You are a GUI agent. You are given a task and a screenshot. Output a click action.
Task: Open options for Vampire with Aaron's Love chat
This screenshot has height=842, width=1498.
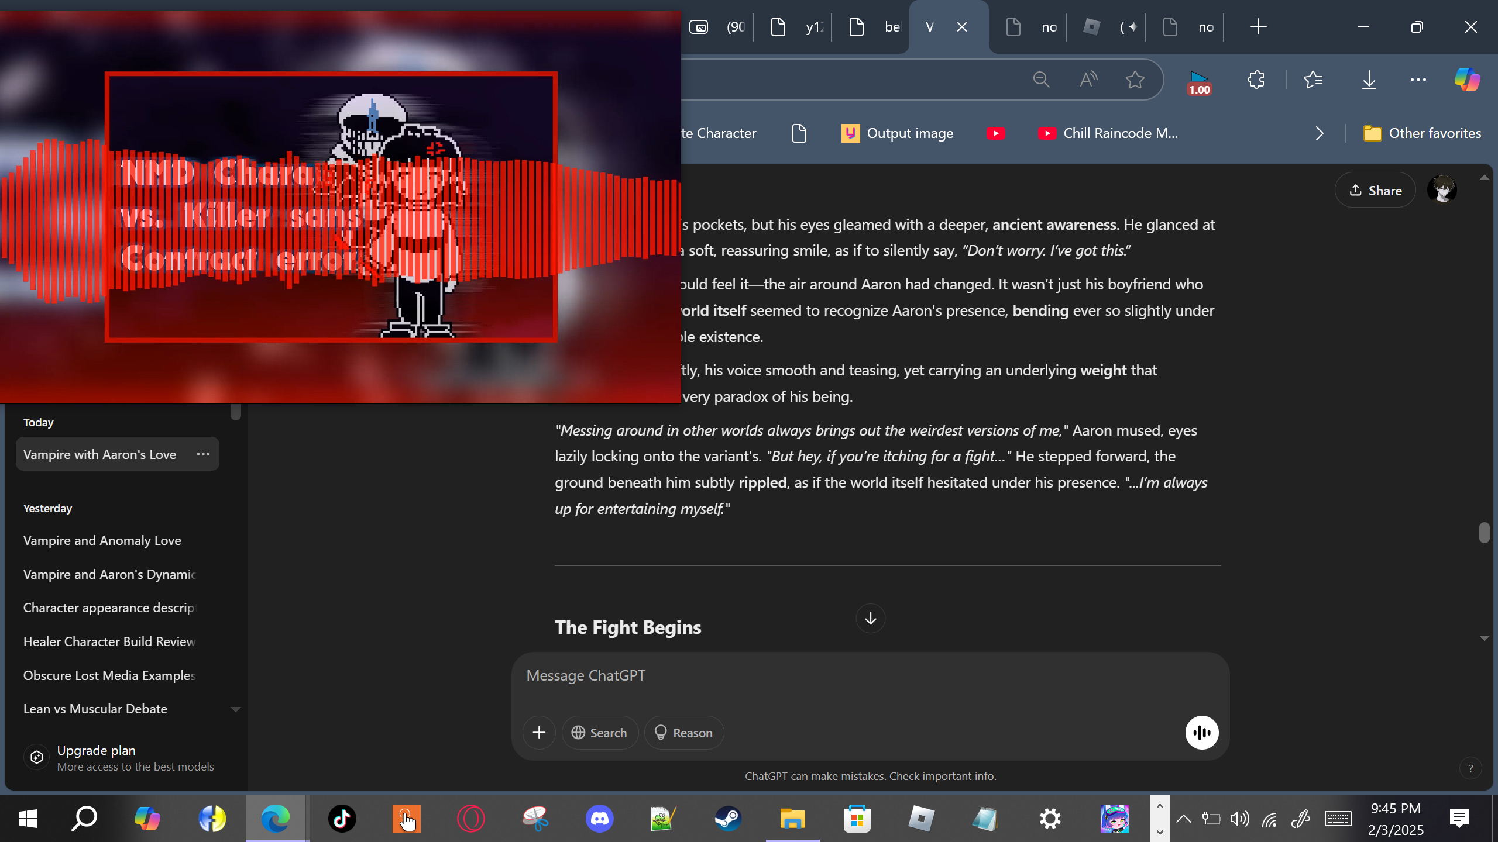coord(203,454)
